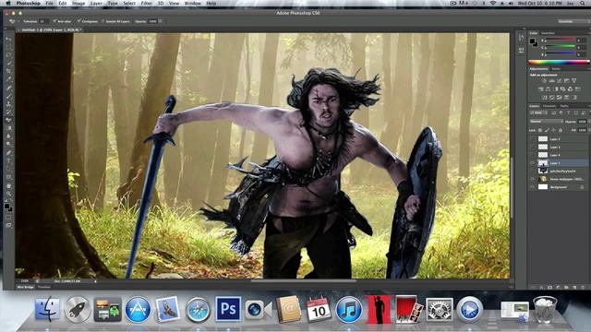Viewport: 591px width, 332px height.
Task: Open the File menu
Action: [x=49, y=3]
